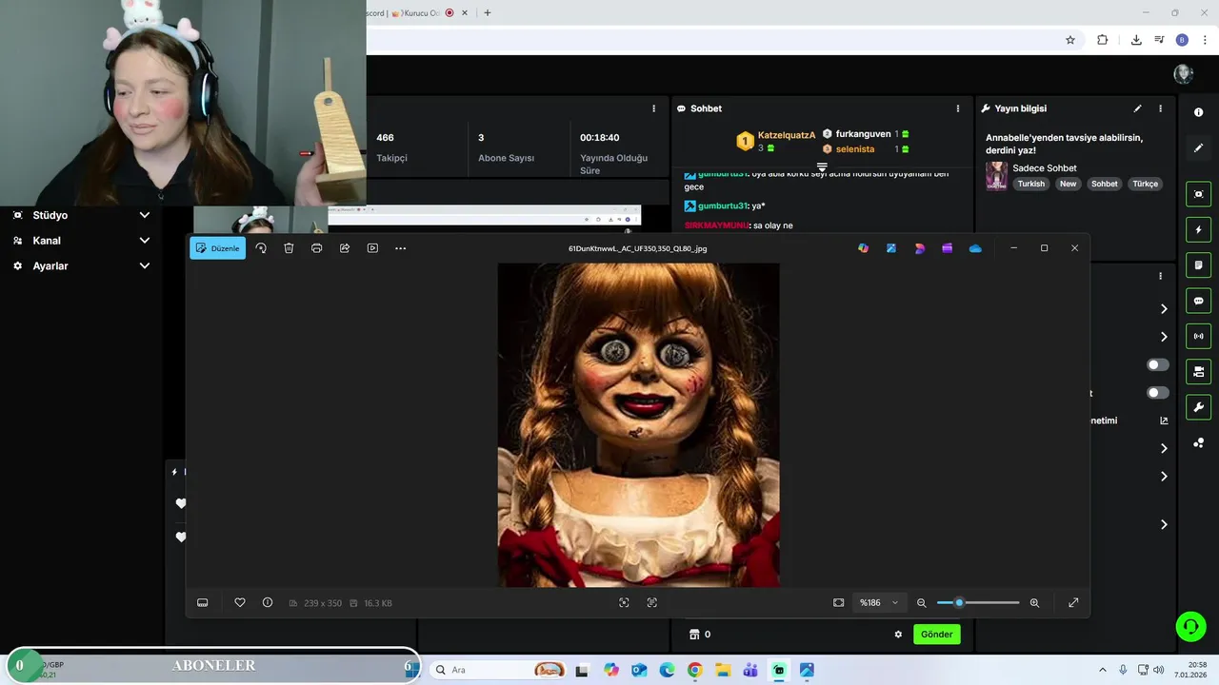Open Yayın bilgisi three-dot menu
1219x685 pixels.
[x=1160, y=108]
